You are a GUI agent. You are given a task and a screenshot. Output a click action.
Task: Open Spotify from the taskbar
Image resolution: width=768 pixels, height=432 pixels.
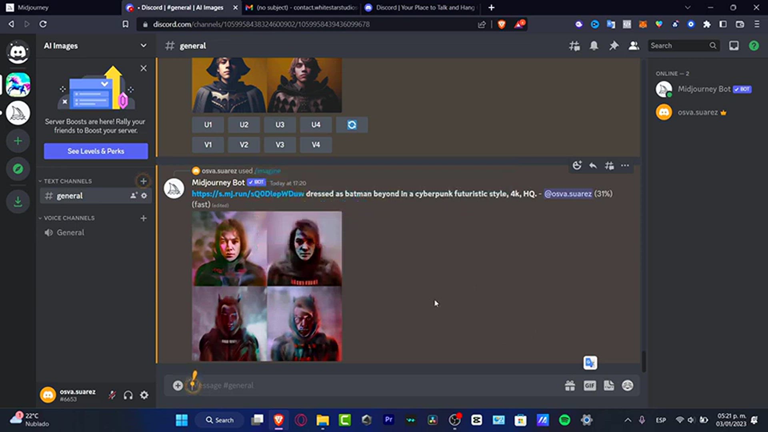point(564,420)
